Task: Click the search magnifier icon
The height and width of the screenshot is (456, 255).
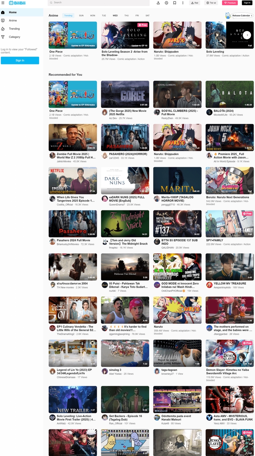Action: (51, 3)
